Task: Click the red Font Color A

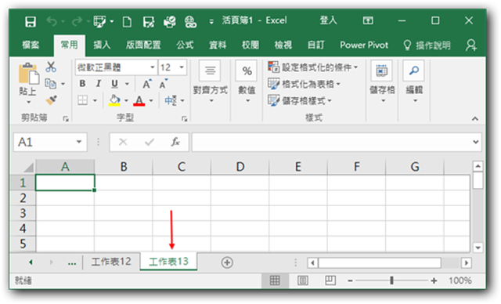Action: (x=139, y=100)
